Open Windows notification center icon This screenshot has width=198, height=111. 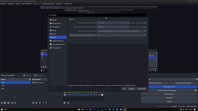[x=195, y=109]
